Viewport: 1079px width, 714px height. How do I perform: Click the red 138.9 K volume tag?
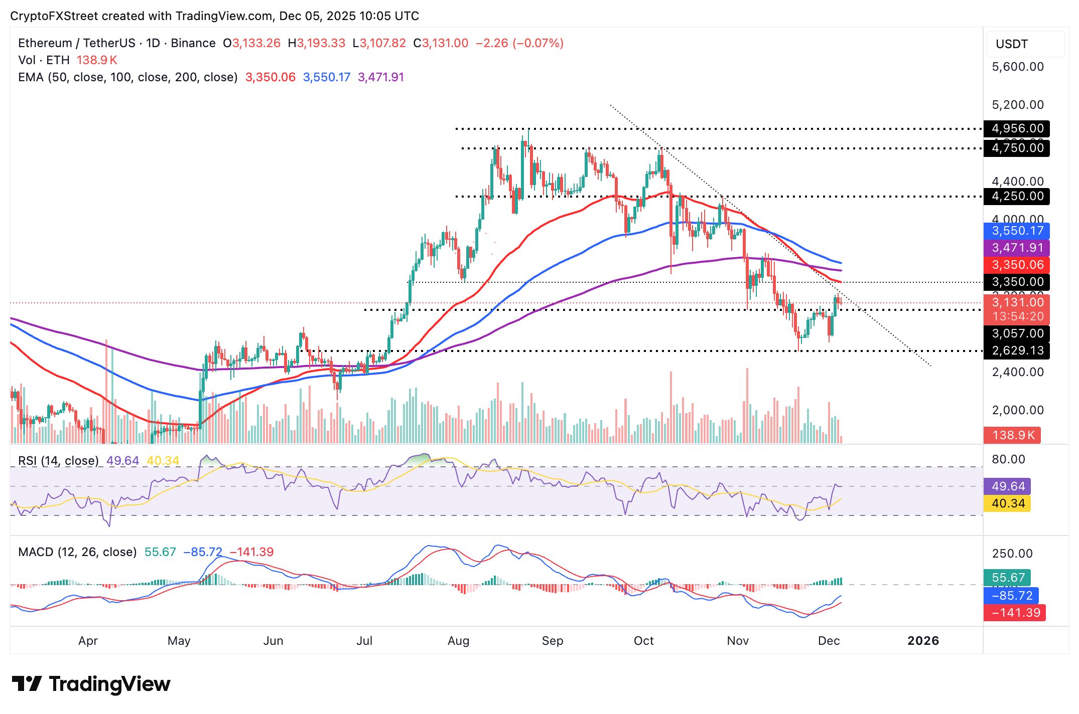1012,435
